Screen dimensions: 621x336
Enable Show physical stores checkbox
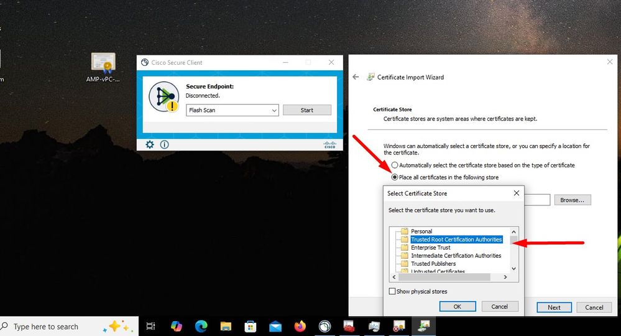point(392,291)
